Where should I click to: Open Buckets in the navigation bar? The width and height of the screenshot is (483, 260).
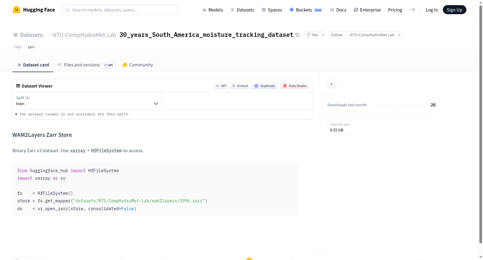click(306, 10)
